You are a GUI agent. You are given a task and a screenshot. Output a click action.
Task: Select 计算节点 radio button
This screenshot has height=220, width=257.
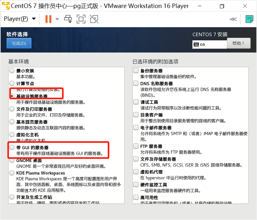(x=12, y=83)
